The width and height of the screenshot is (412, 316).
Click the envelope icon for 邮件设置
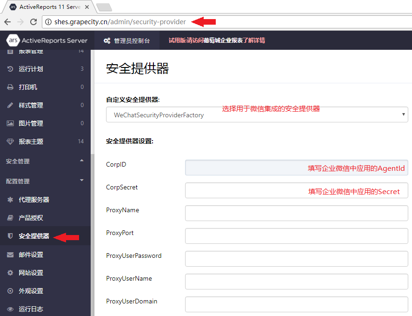pos(10,255)
